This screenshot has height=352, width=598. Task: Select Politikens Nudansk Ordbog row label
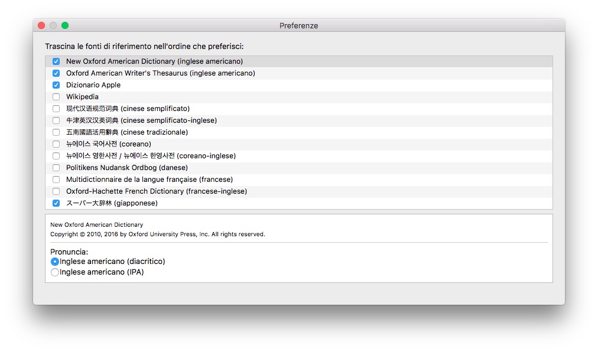(127, 168)
